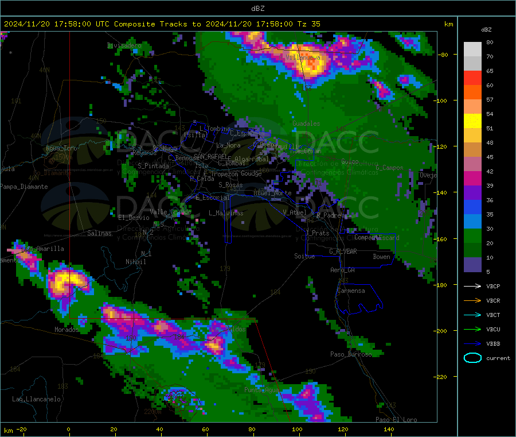Pick the slate purple 5 dBZ color swatch

pos(472,265)
